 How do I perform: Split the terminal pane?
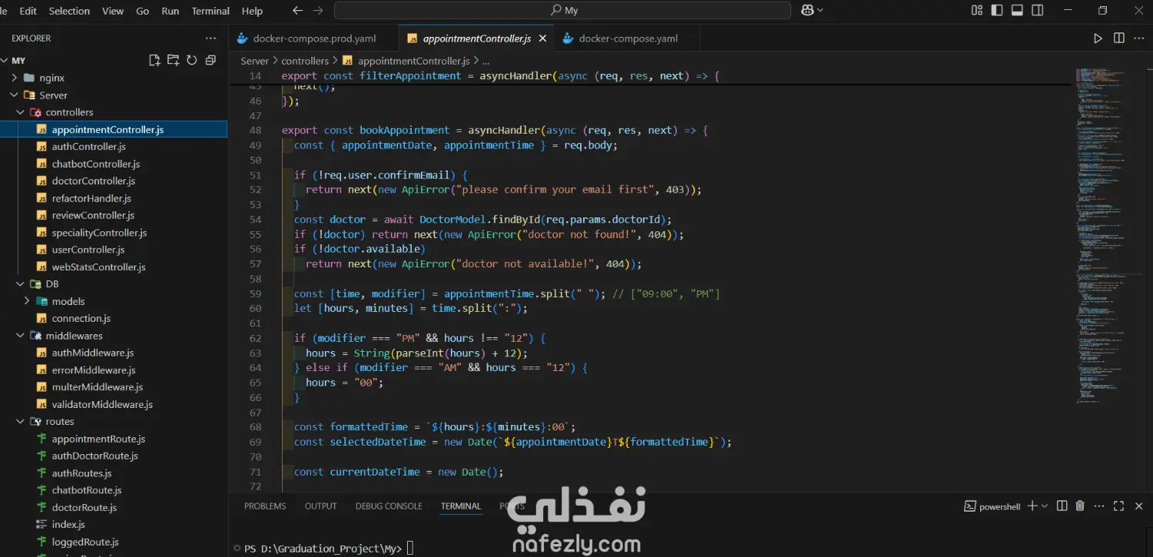click(x=1062, y=506)
